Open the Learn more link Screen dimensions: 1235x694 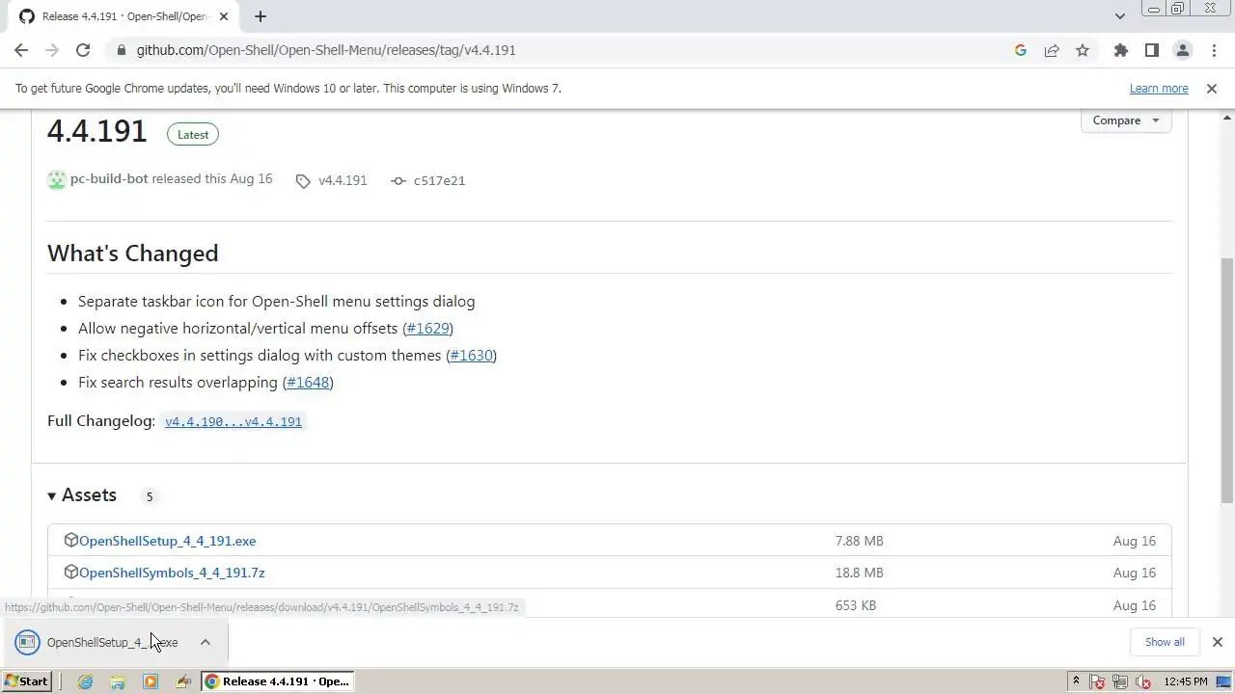1159,89
